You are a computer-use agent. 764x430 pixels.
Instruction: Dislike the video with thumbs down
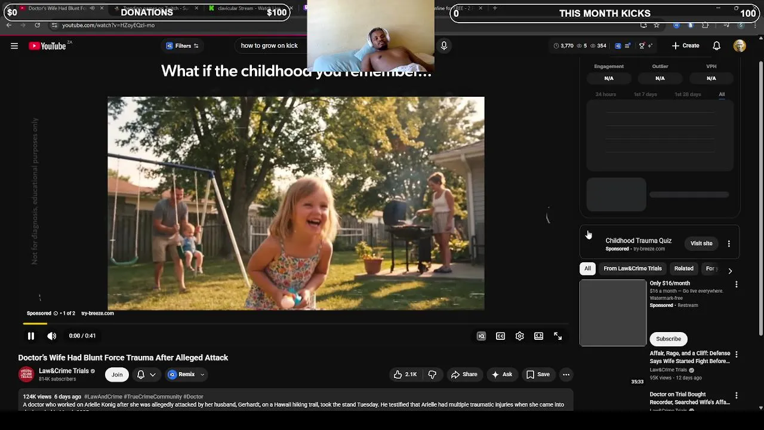pyautogui.click(x=433, y=374)
